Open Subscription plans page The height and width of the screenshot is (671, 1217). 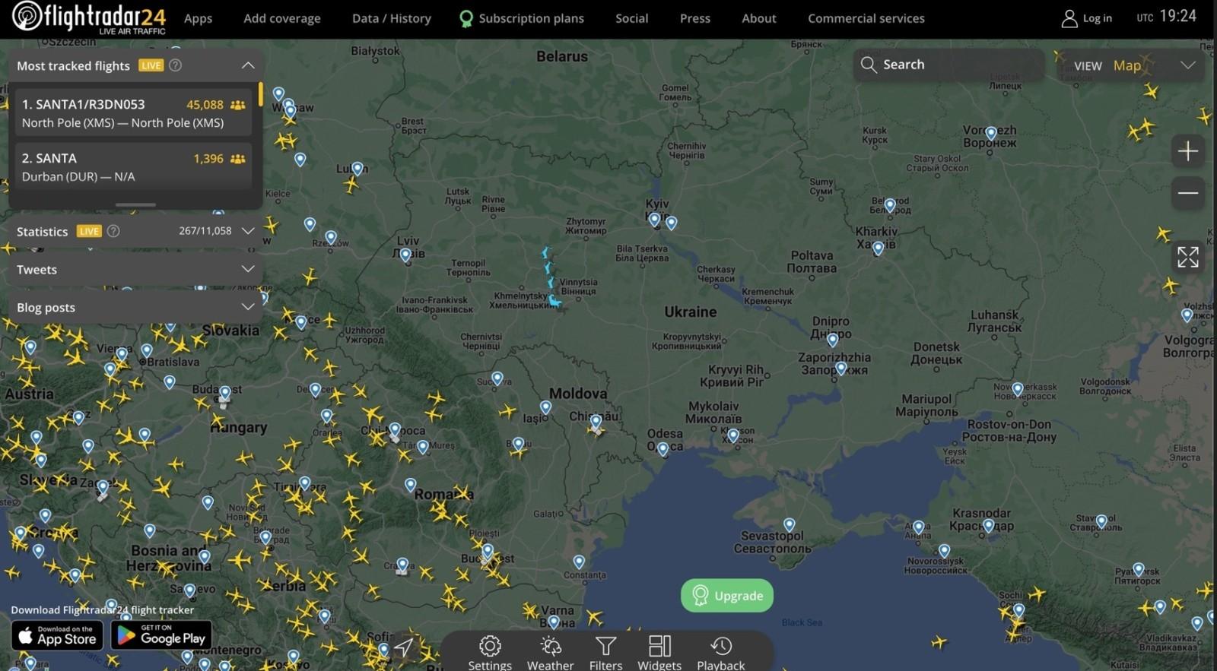(x=522, y=18)
